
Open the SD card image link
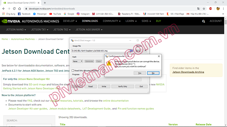37,85
